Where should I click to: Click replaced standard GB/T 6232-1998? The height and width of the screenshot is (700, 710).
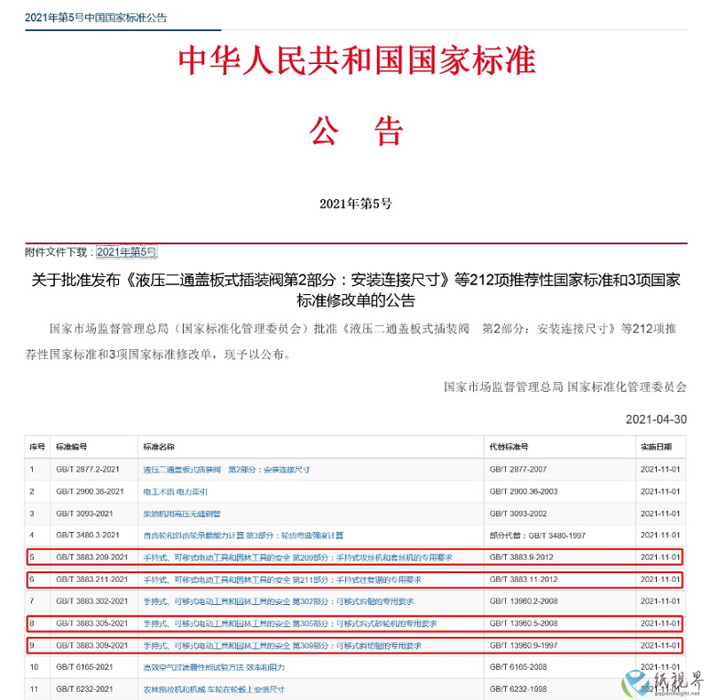(518, 689)
